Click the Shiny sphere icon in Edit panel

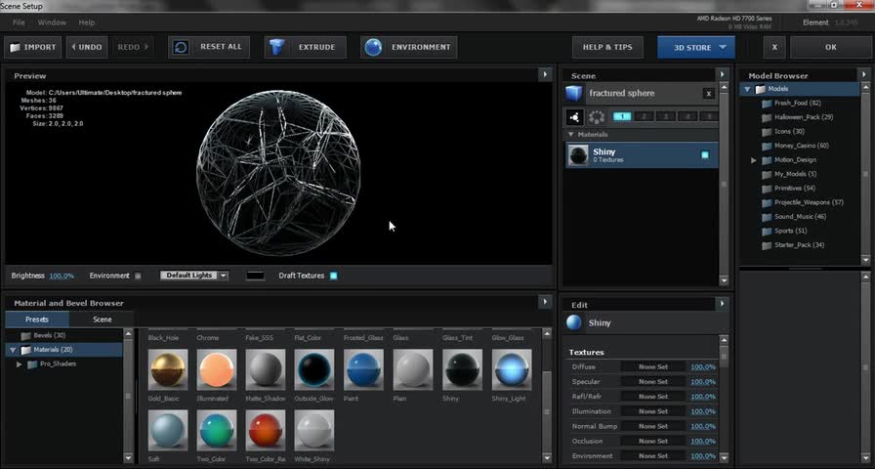[x=573, y=322]
